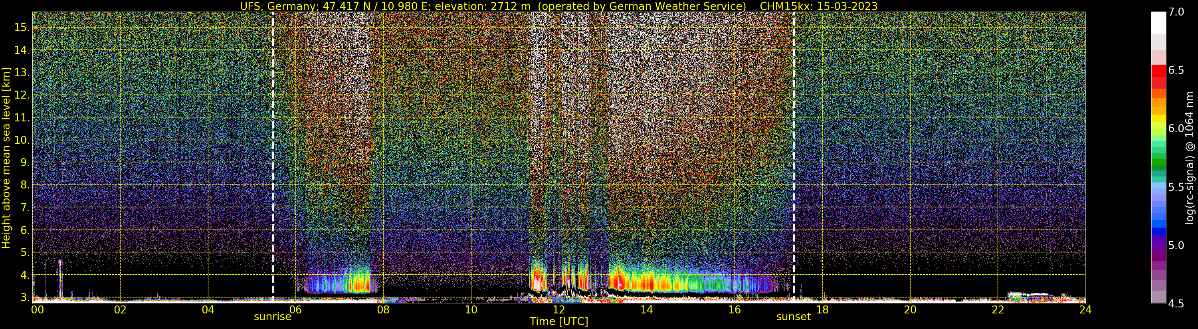Click the '3.' height axis tick label

click(25, 297)
